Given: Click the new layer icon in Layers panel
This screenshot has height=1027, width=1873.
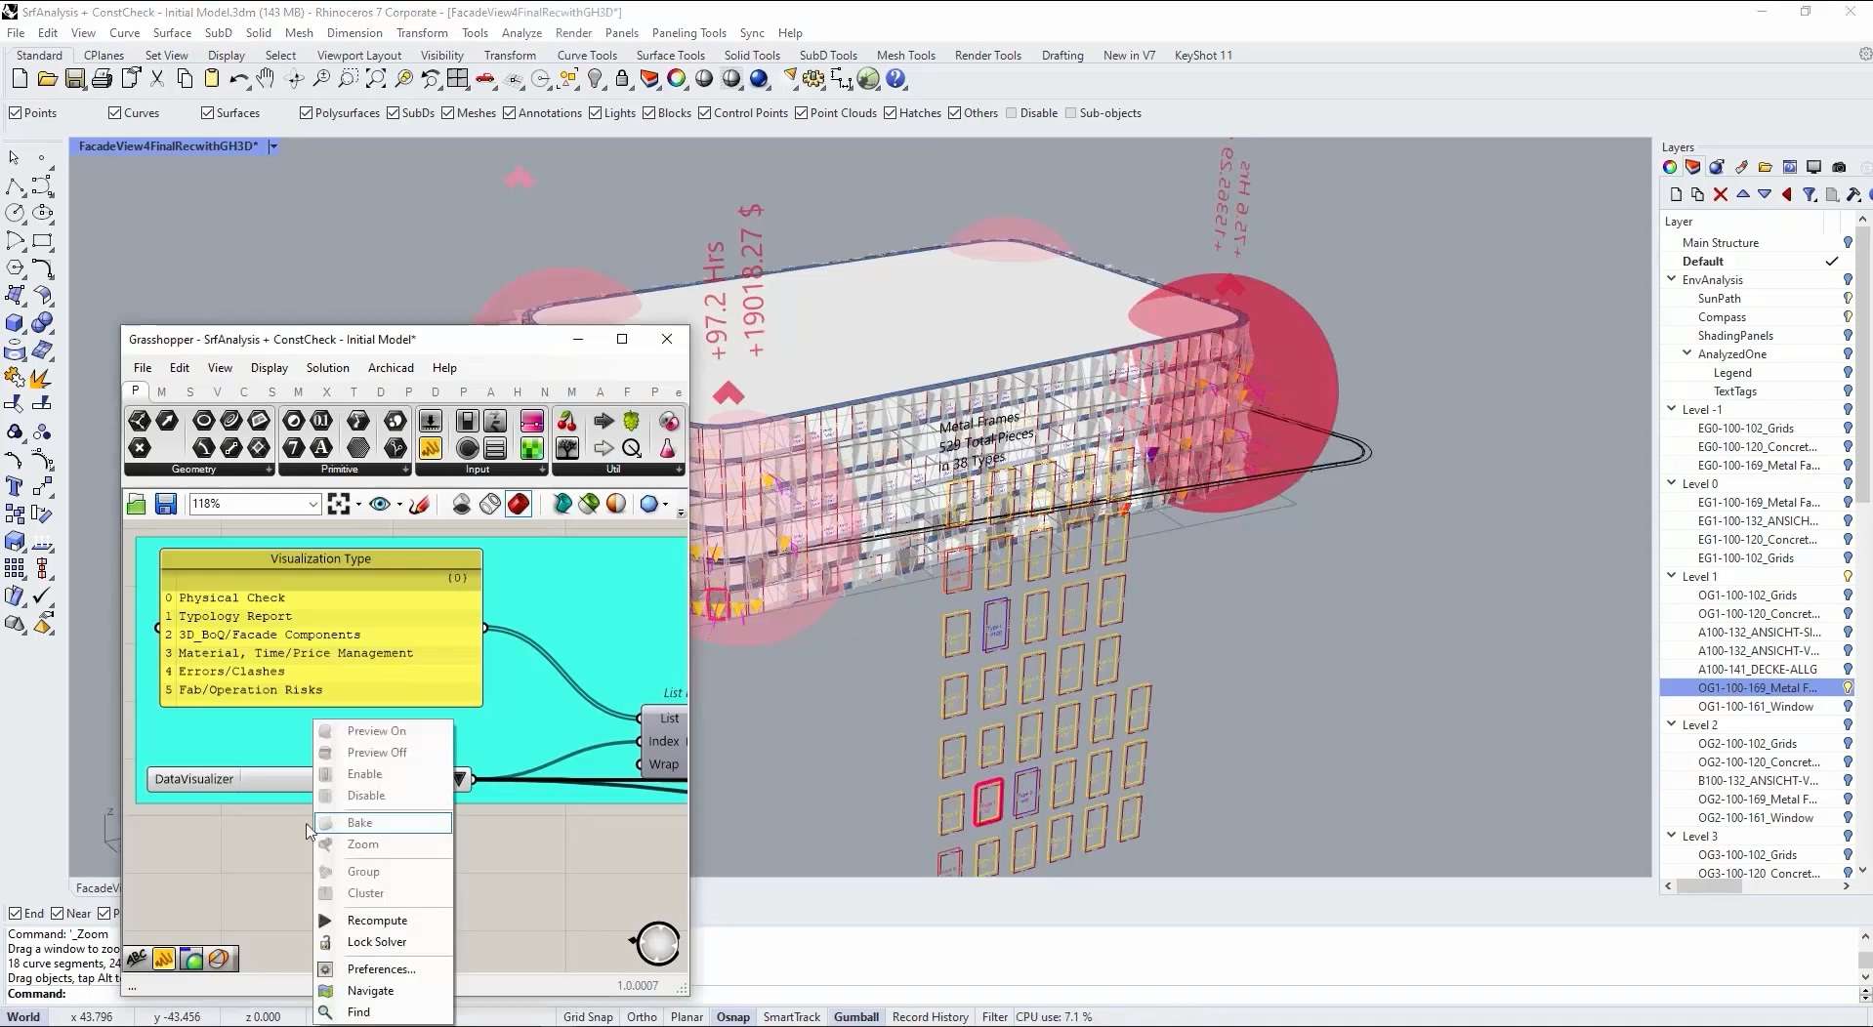Looking at the screenshot, I should click(x=1676, y=194).
